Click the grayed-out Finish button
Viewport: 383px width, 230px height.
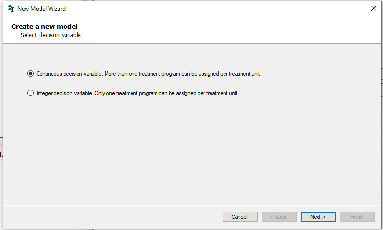pyautogui.click(x=357, y=217)
